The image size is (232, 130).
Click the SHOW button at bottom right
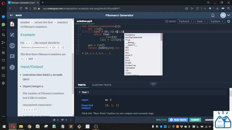pos(209,120)
